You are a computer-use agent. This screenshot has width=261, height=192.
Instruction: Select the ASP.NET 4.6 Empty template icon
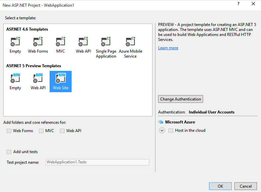pyautogui.click(x=15, y=42)
